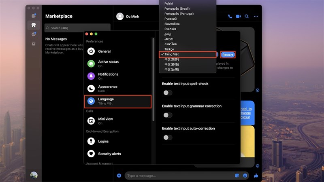324x182 pixels.
Task: Open Security alerts settings
Action: pyautogui.click(x=118, y=154)
